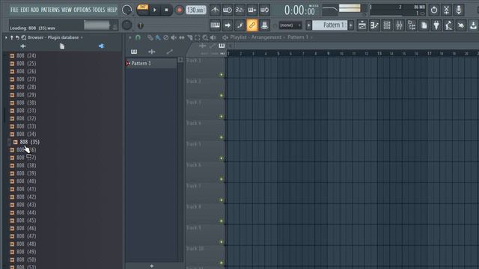Screen dimensions: 479x269
Task: Click the undo history clock icon
Action: click(434, 10)
